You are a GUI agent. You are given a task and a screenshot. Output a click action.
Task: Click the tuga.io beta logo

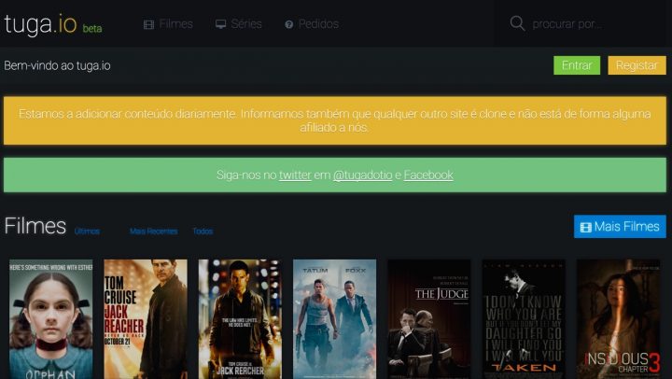click(x=52, y=24)
